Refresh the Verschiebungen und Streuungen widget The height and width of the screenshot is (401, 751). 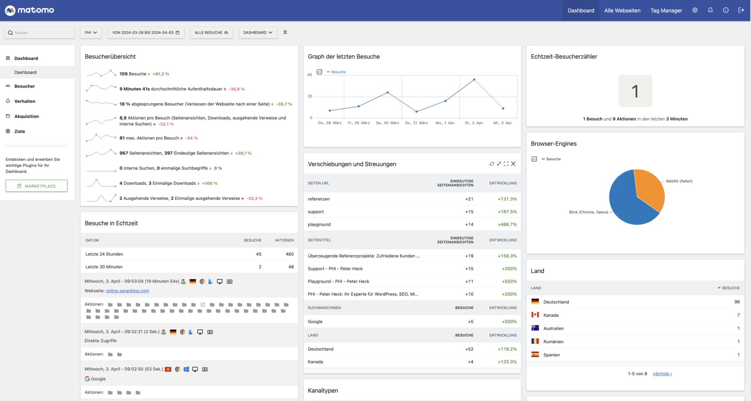(492, 164)
